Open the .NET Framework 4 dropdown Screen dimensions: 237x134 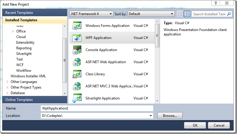click(x=91, y=14)
